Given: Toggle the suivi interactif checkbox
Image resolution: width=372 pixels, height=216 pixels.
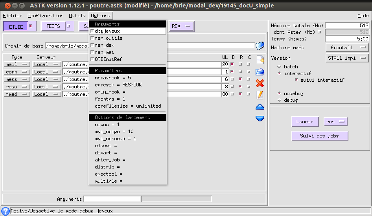Looking at the screenshot, I should tap(296, 80).
